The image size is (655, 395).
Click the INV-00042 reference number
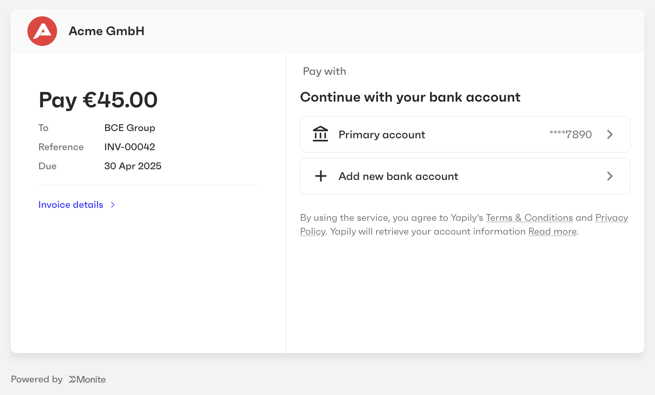tap(130, 147)
